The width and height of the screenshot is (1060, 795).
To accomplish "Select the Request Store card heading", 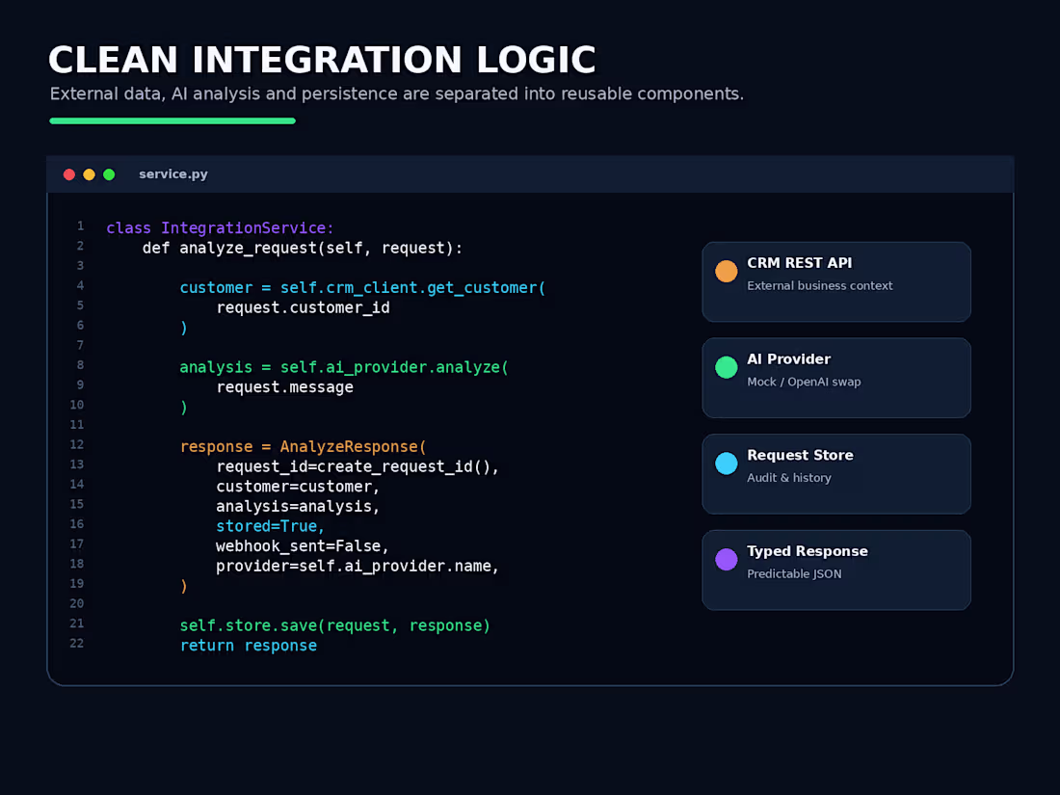I will [800, 455].
